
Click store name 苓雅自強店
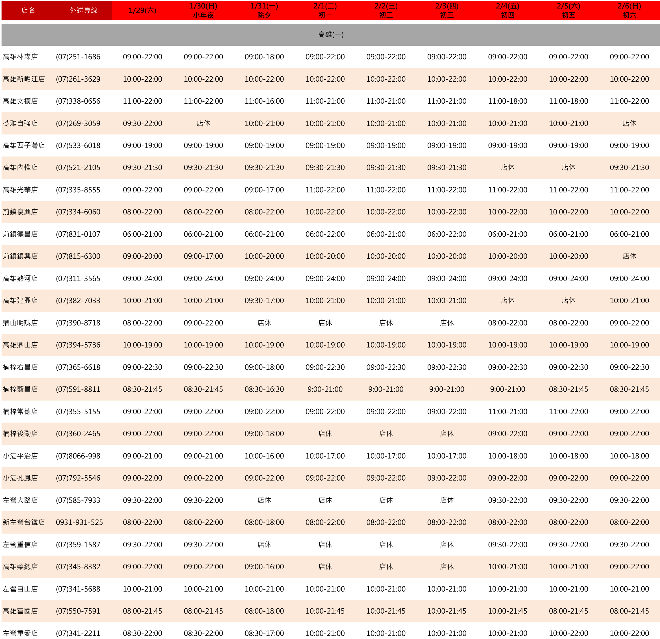(21, 123)
